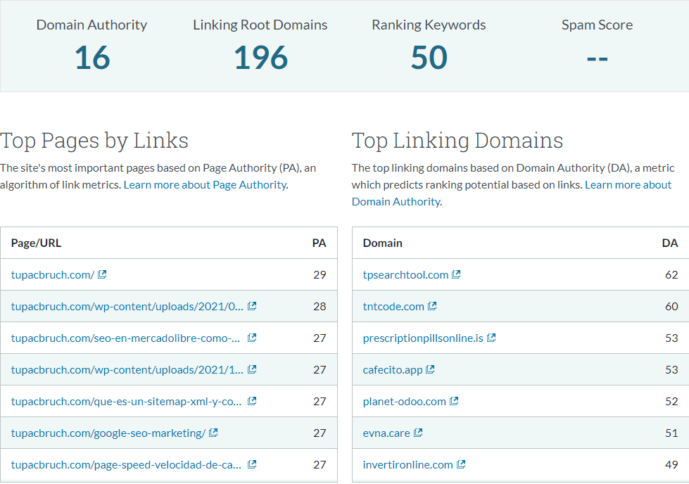Open the invertironline.com domain link
This screenshot has width=689, height=484.
407,464
